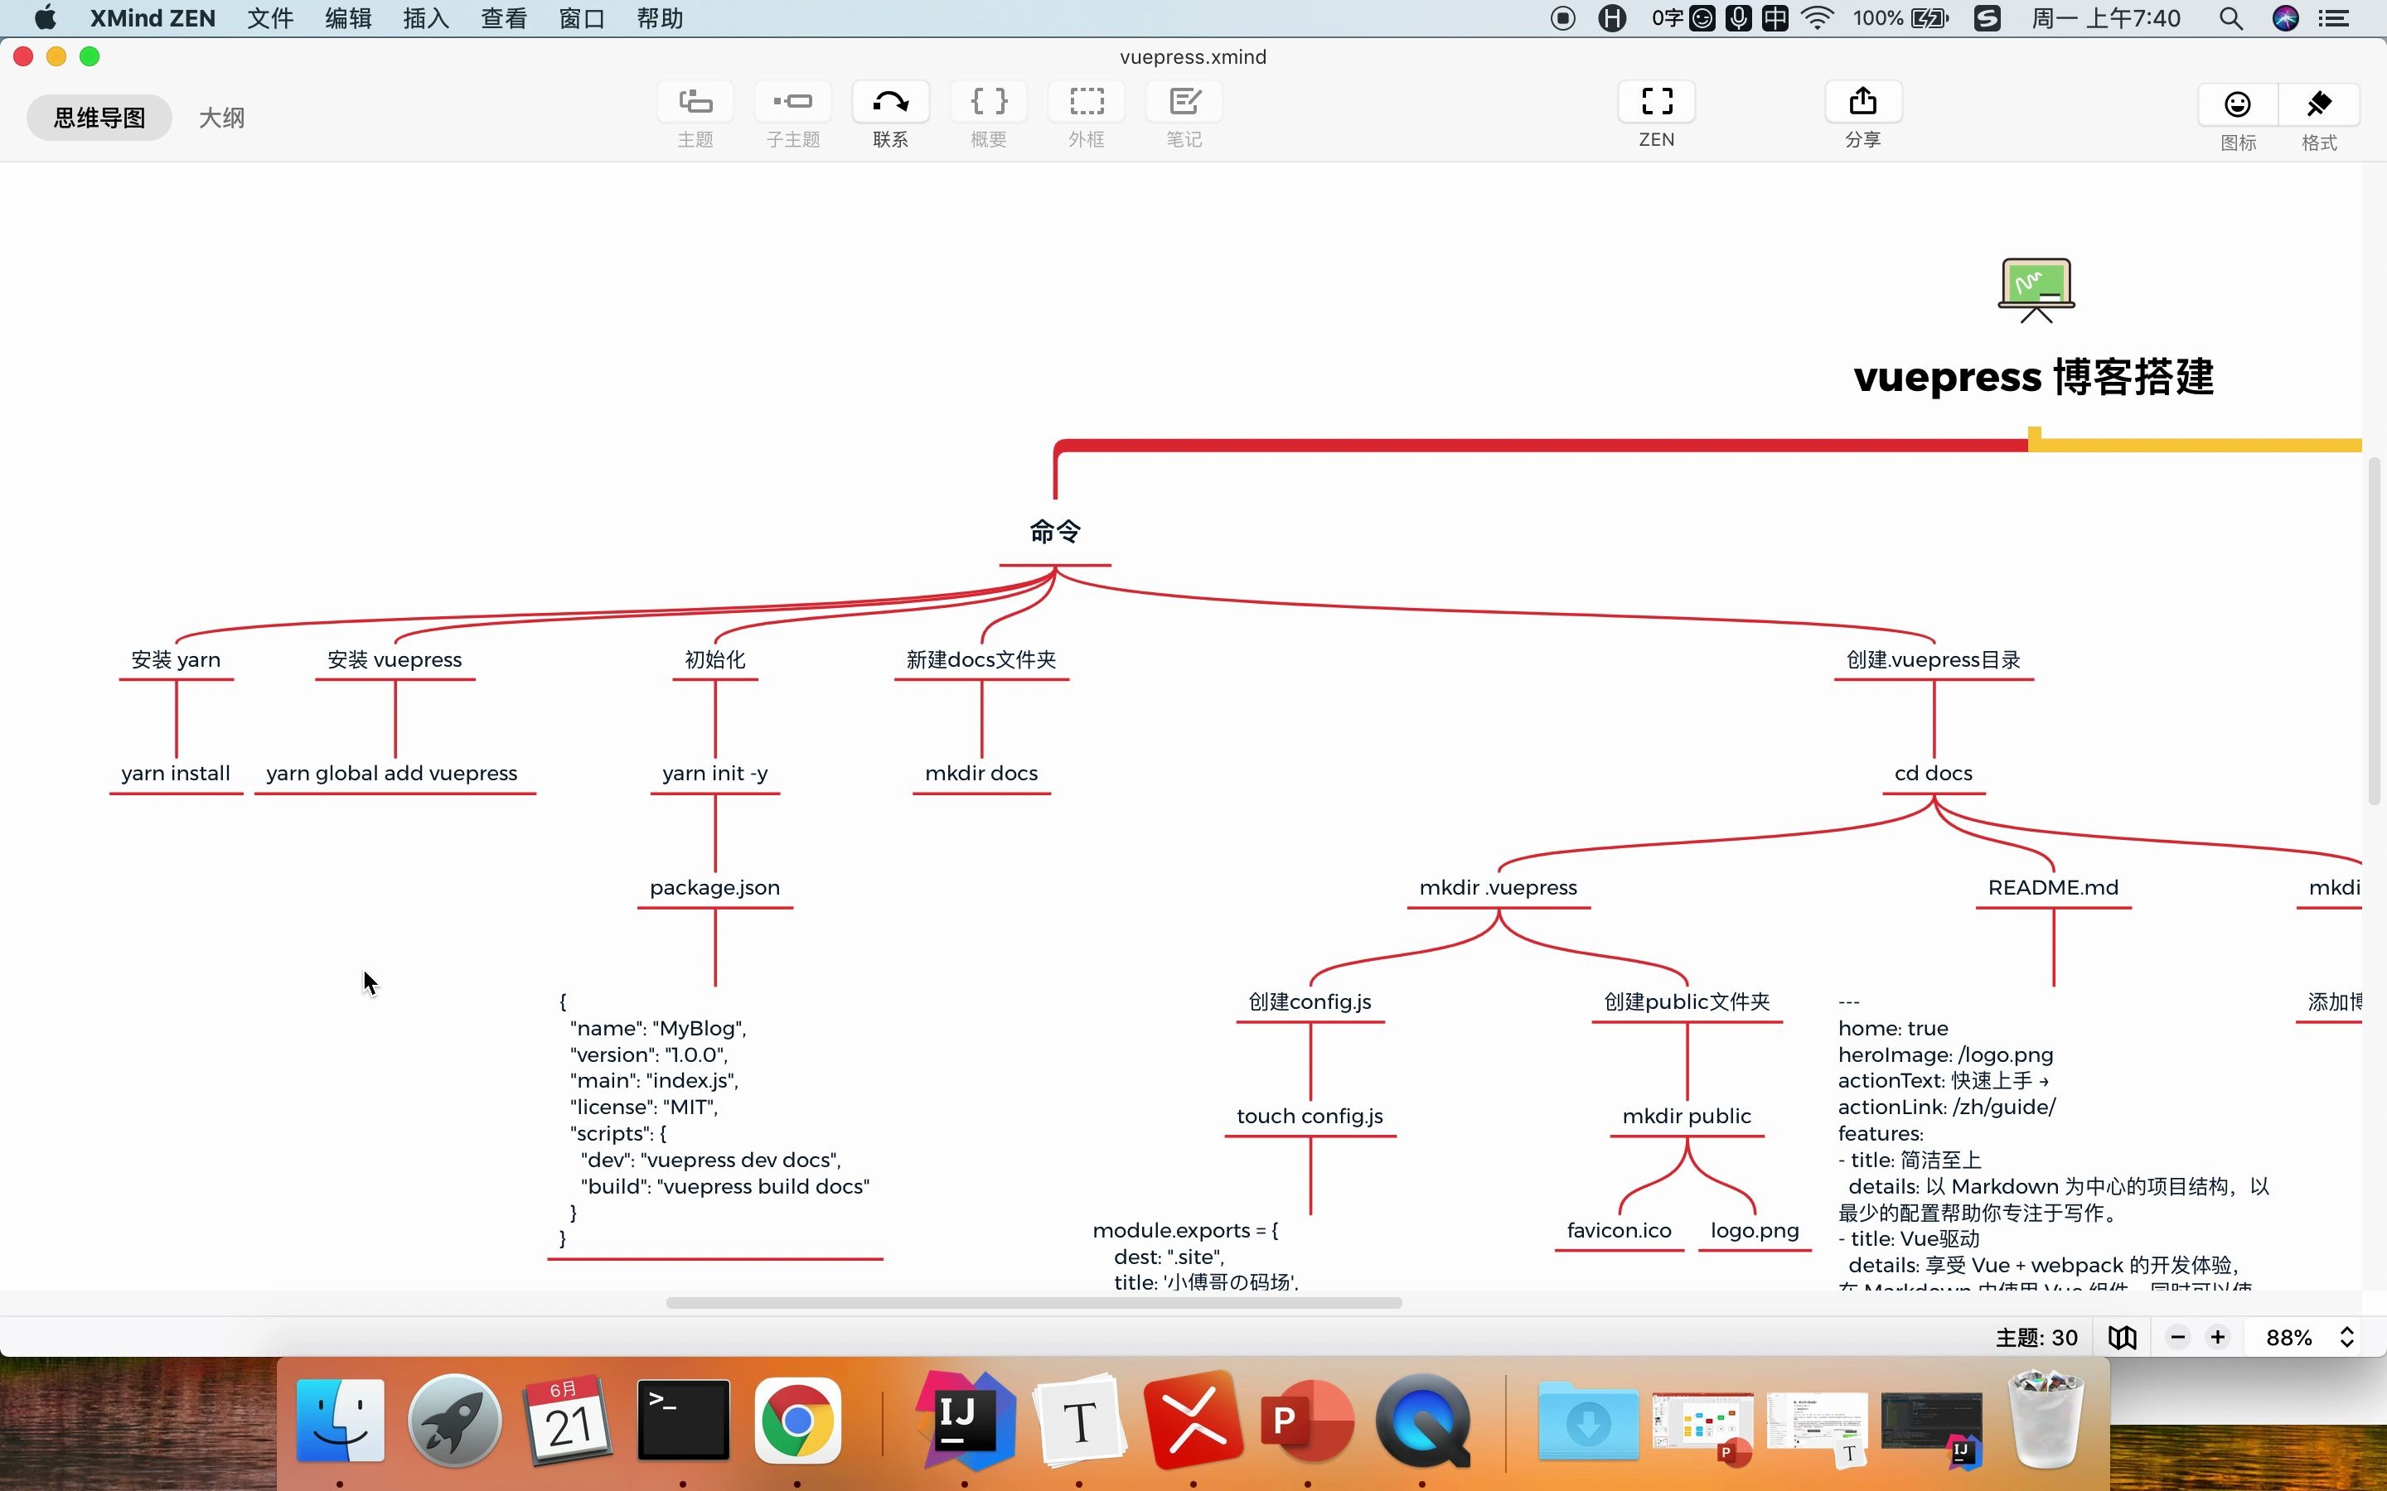The image size is (2387, 1491).
Task: Open Typora in the Dock
Action: [1079, 1420]
